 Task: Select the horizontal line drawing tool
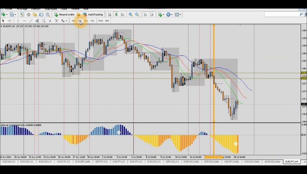[25, 21]
